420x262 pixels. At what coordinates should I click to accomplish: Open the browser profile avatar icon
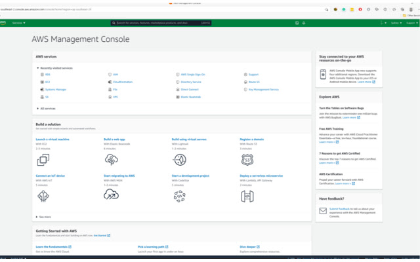pyautogui.click(x=411, y=9)
